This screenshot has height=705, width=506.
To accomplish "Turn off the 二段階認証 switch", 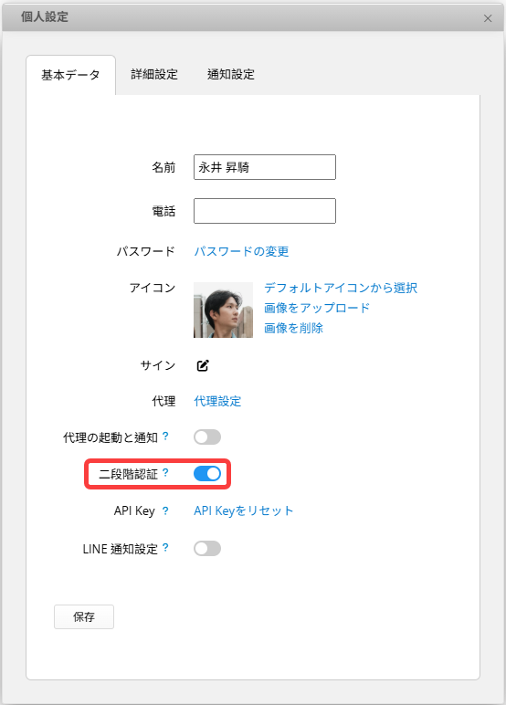I will coord(207,473).
